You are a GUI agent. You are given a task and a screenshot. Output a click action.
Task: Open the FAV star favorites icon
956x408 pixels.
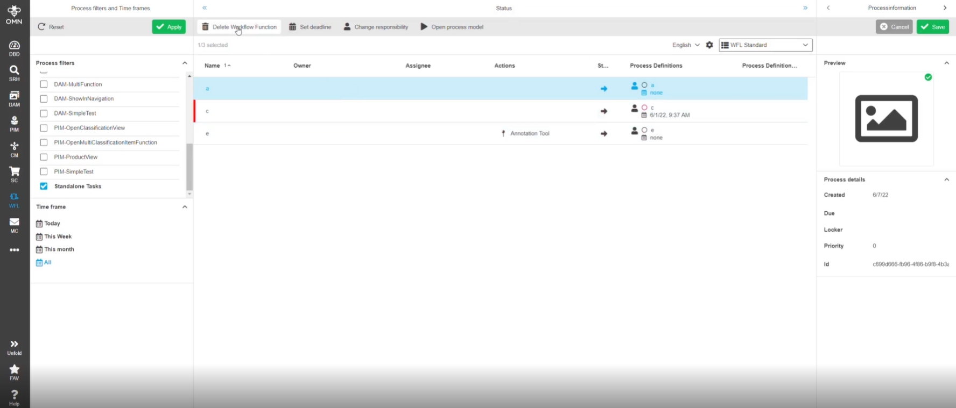(15, 372)
